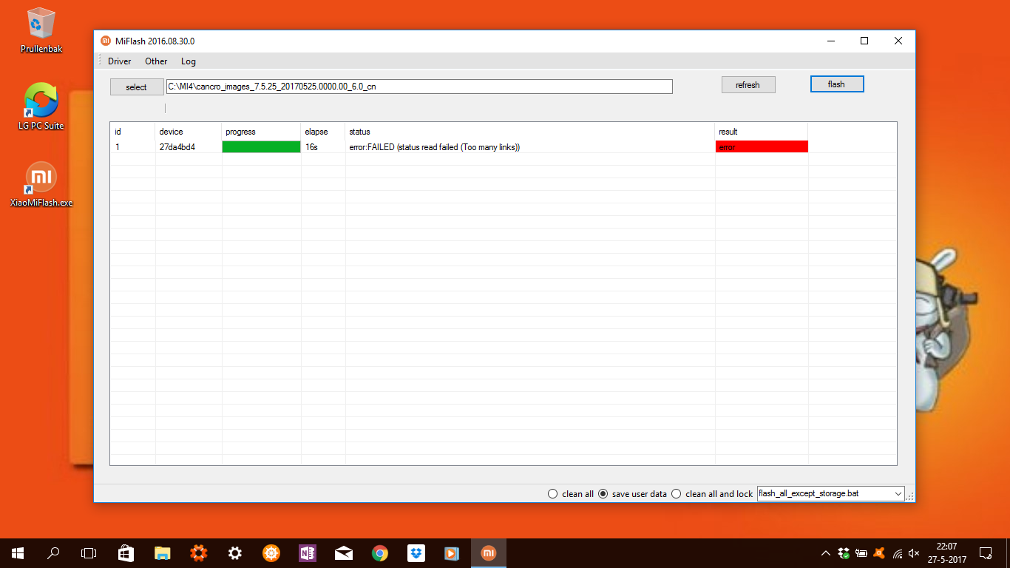This screenshot has height=568, width=1010.
Task: Open the LG PC Suite desktop shortcut
Action: 41,106
